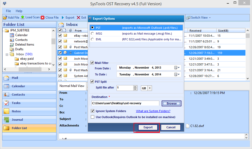The height and width of the screenshot is (149, 252).
Task: Click envelope icon of the eBay email row
Action: [65, 35]
